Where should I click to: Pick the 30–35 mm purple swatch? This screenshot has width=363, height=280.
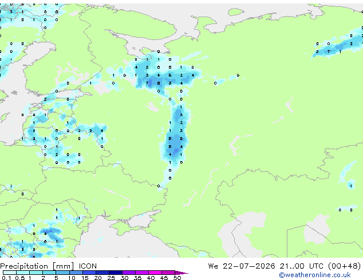[129, 273]
